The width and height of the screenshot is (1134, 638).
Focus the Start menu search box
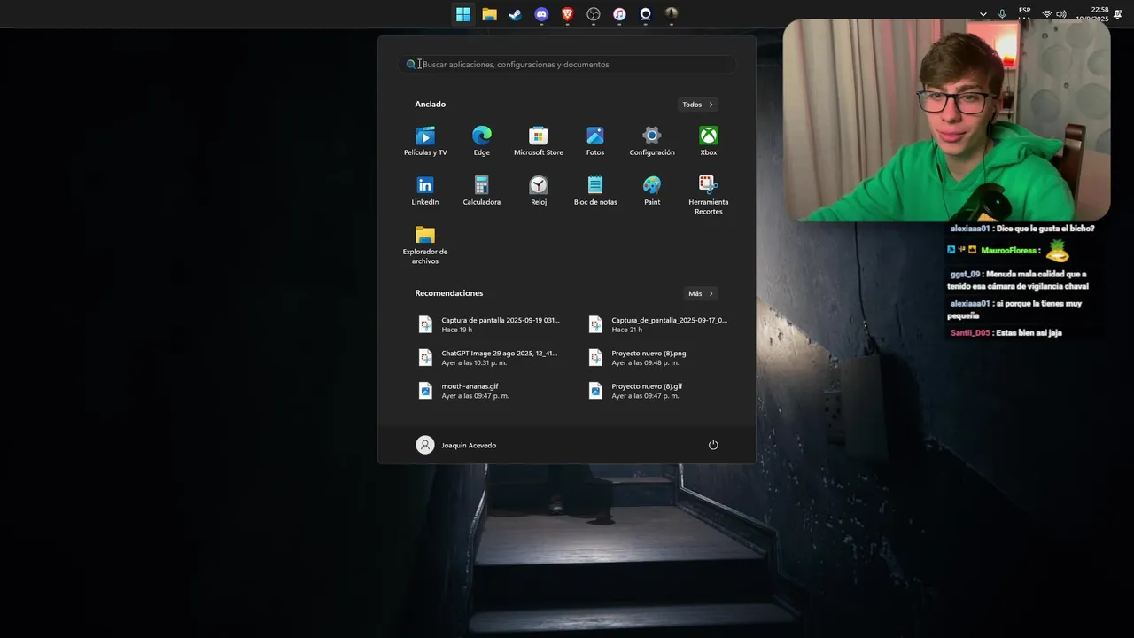[x=567, y=64]
